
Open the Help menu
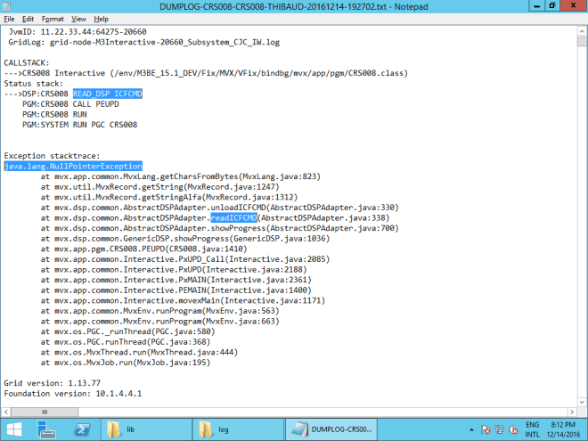click(x=101, y=19)
